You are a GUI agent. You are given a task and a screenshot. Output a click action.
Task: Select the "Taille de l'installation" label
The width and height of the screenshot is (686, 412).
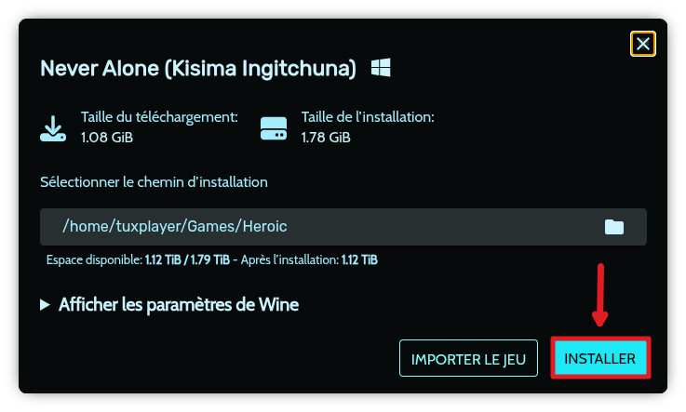pos(368,117)
